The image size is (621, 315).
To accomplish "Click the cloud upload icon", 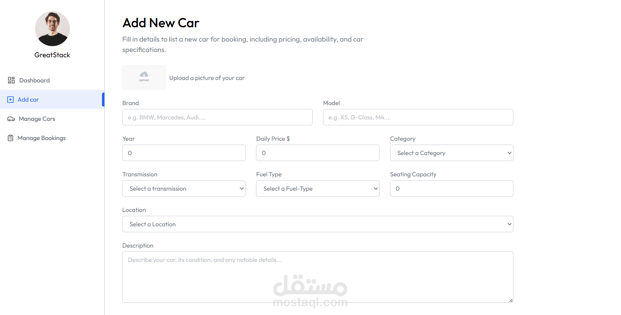I will pyautogui.click(x=144, y=74).
